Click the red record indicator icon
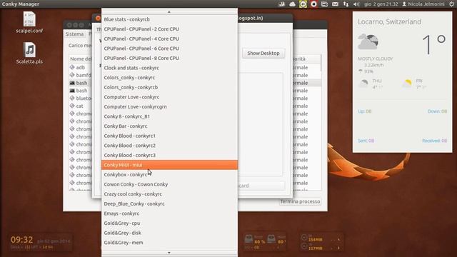 (314, 4)
